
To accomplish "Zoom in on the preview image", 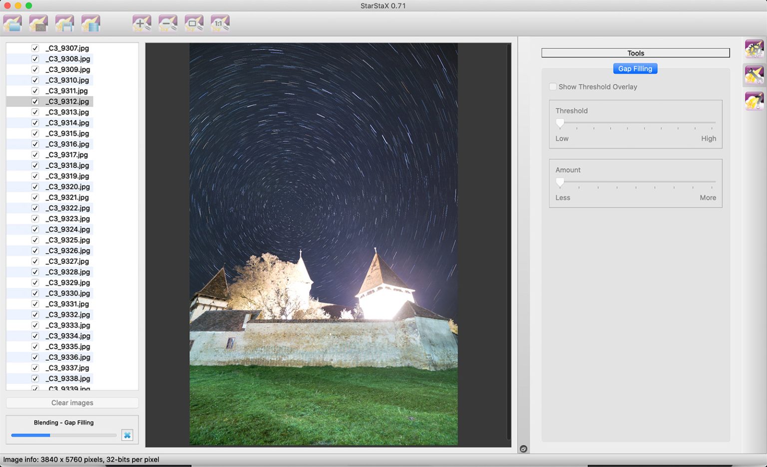I will click(x=142, y=23).
